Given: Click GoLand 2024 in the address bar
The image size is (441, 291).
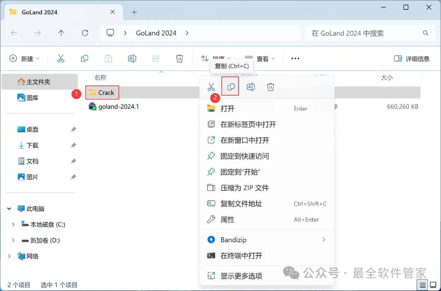Looking at the screenshot, I should pos(156,33).
